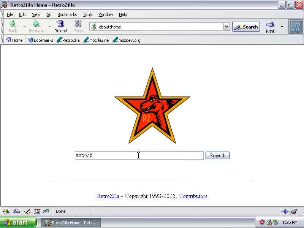Follow the RetroZilla footer link
This screenshot has width=304, height=228.
click(108, 196)
